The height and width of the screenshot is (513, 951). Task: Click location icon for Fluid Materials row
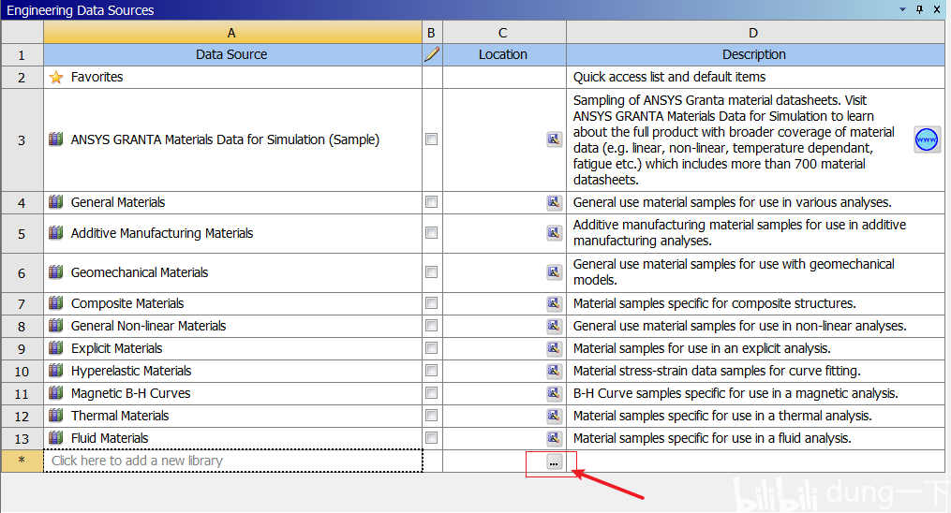[554, 437]
